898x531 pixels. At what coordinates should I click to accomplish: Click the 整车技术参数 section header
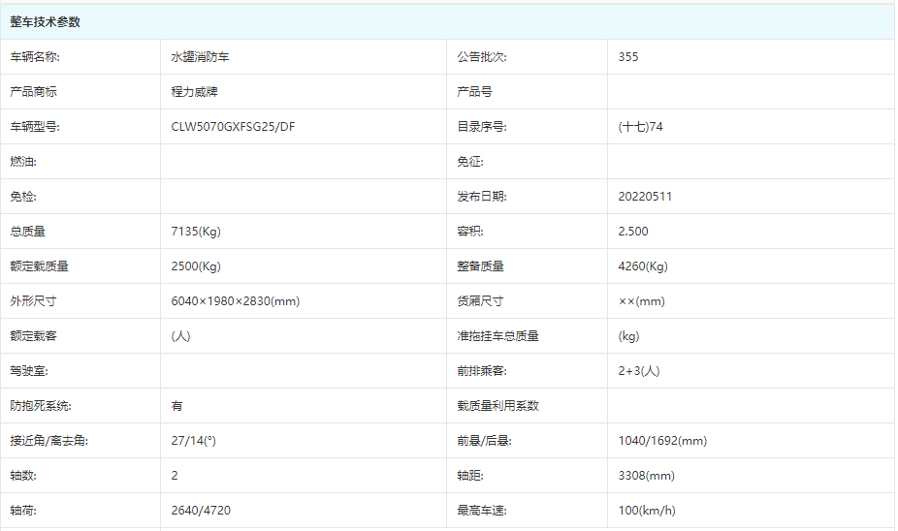coord(46,22)
